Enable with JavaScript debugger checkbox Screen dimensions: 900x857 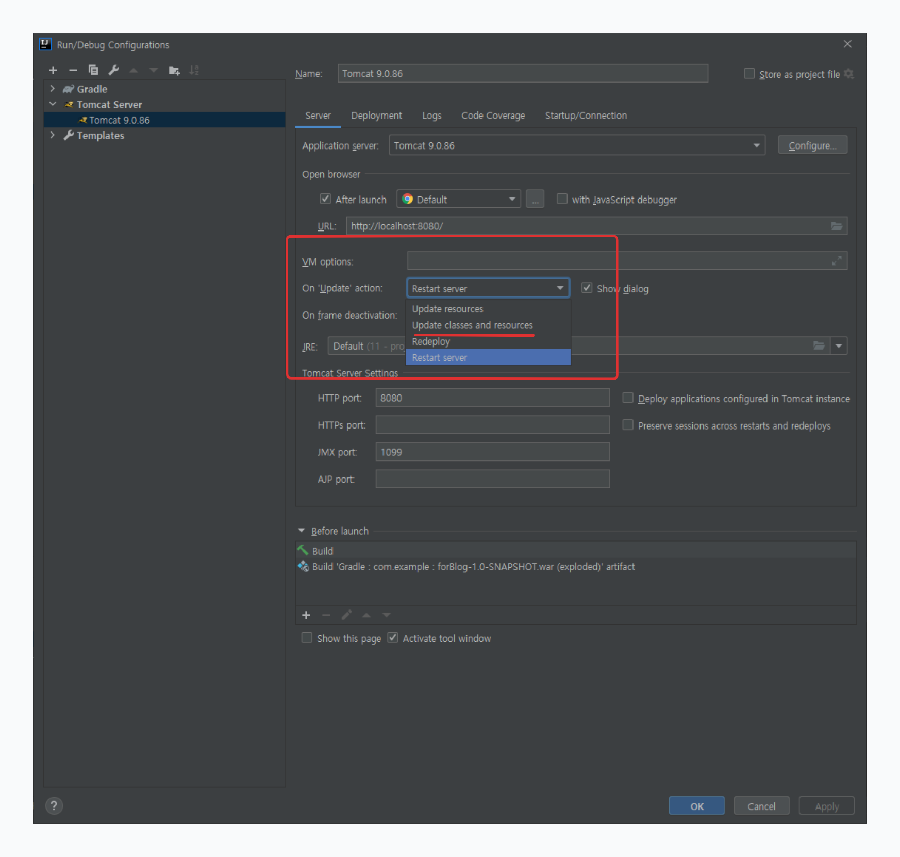[562, 199]
